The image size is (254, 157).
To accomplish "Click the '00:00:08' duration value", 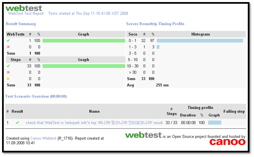I will (188, 123).
